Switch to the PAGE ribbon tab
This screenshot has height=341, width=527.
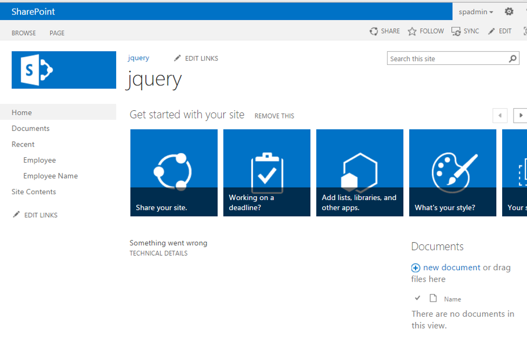(57, 33)
